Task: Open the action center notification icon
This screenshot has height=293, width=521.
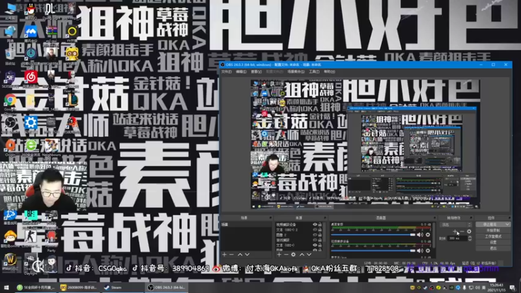Action: pyautogui.click(x=513, y=287)
